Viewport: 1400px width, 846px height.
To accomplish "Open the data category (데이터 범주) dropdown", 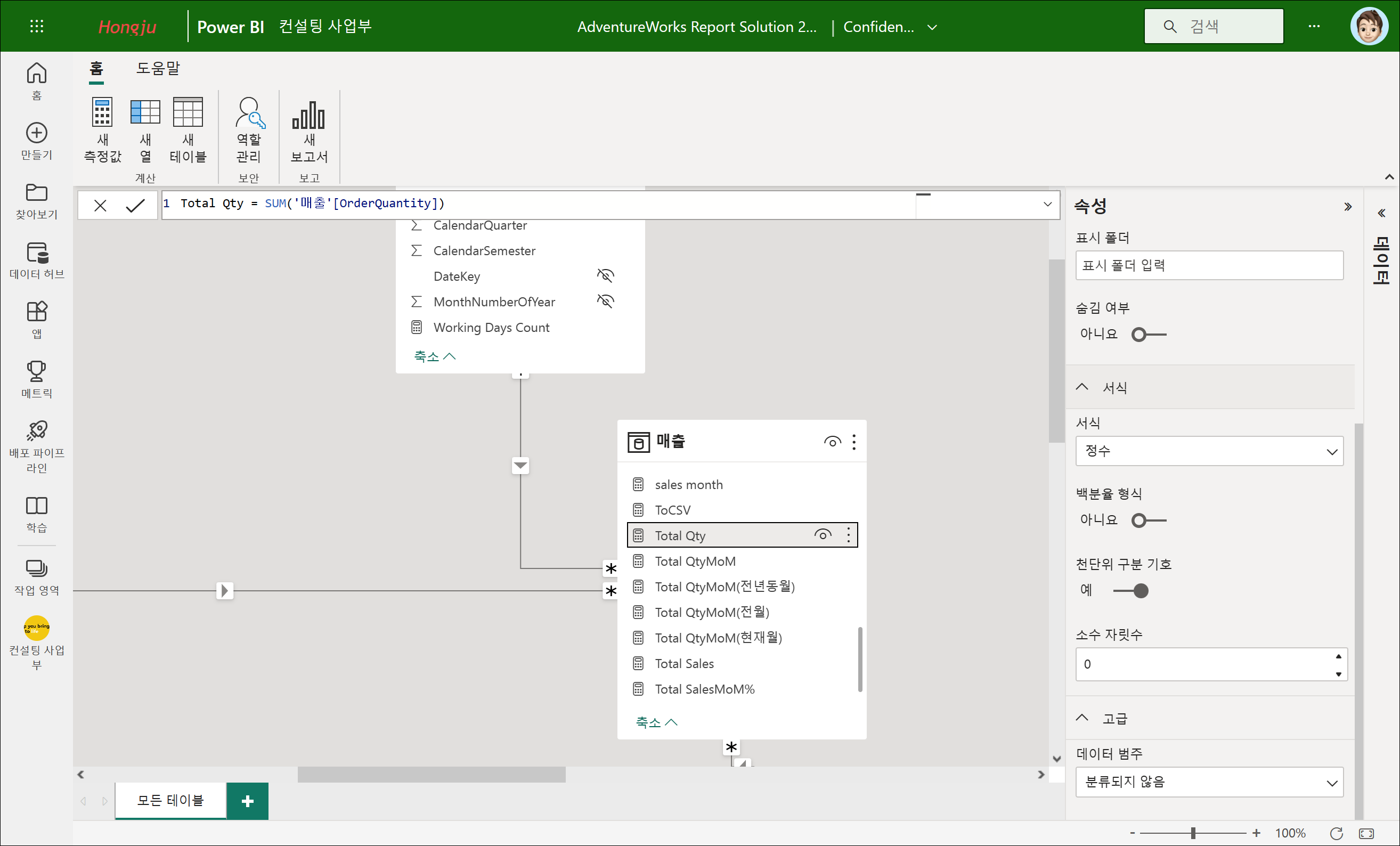I will (x=1209, y=782).
